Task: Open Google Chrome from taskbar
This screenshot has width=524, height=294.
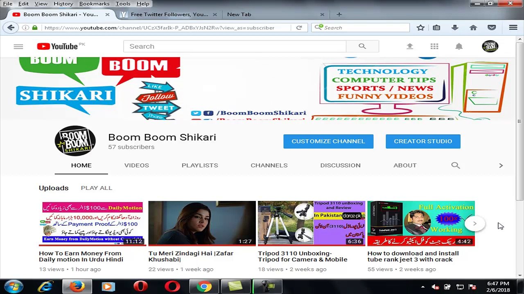Action: (204, 287)
